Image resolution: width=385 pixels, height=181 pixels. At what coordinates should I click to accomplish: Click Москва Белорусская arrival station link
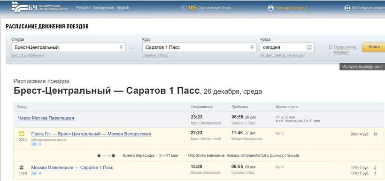coord(247,139)
